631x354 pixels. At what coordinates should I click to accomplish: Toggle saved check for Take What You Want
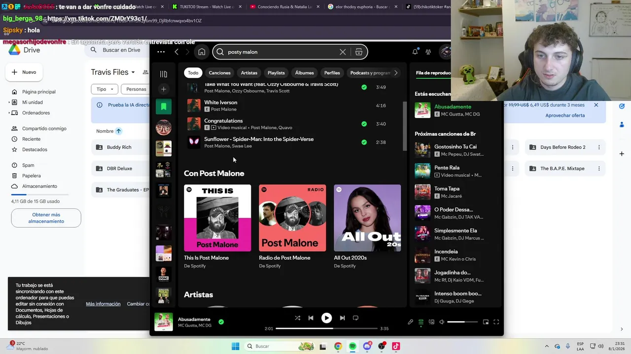click(x=364, y=87)
